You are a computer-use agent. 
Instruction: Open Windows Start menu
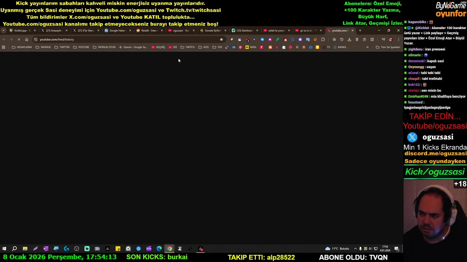tap(4, 249)
